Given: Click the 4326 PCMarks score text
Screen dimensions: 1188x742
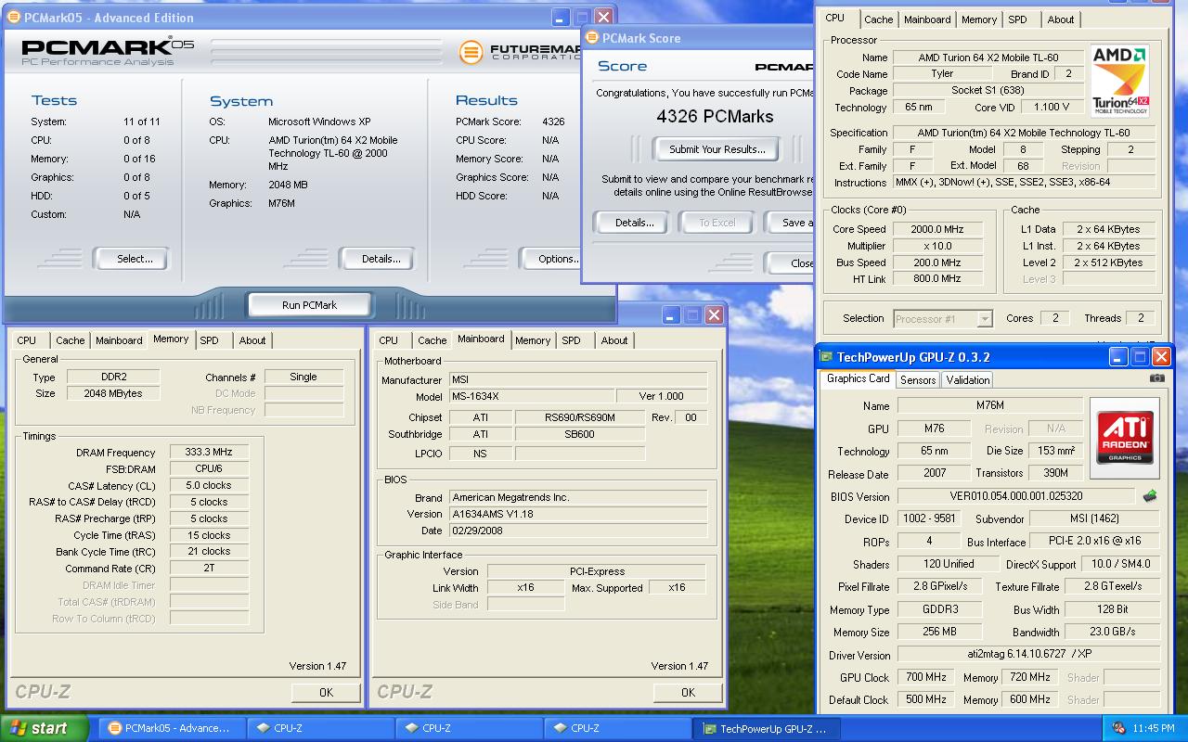Looking at the screenshot, I should pyautogui.click(x=715, y=117).
